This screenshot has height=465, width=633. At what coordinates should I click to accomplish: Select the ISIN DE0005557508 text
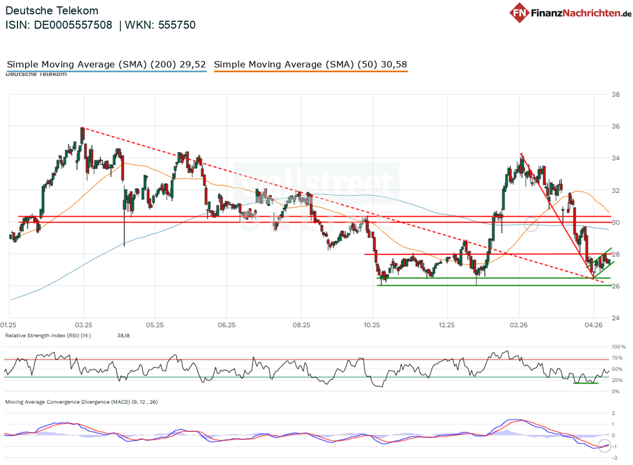(x=59, y=25)
